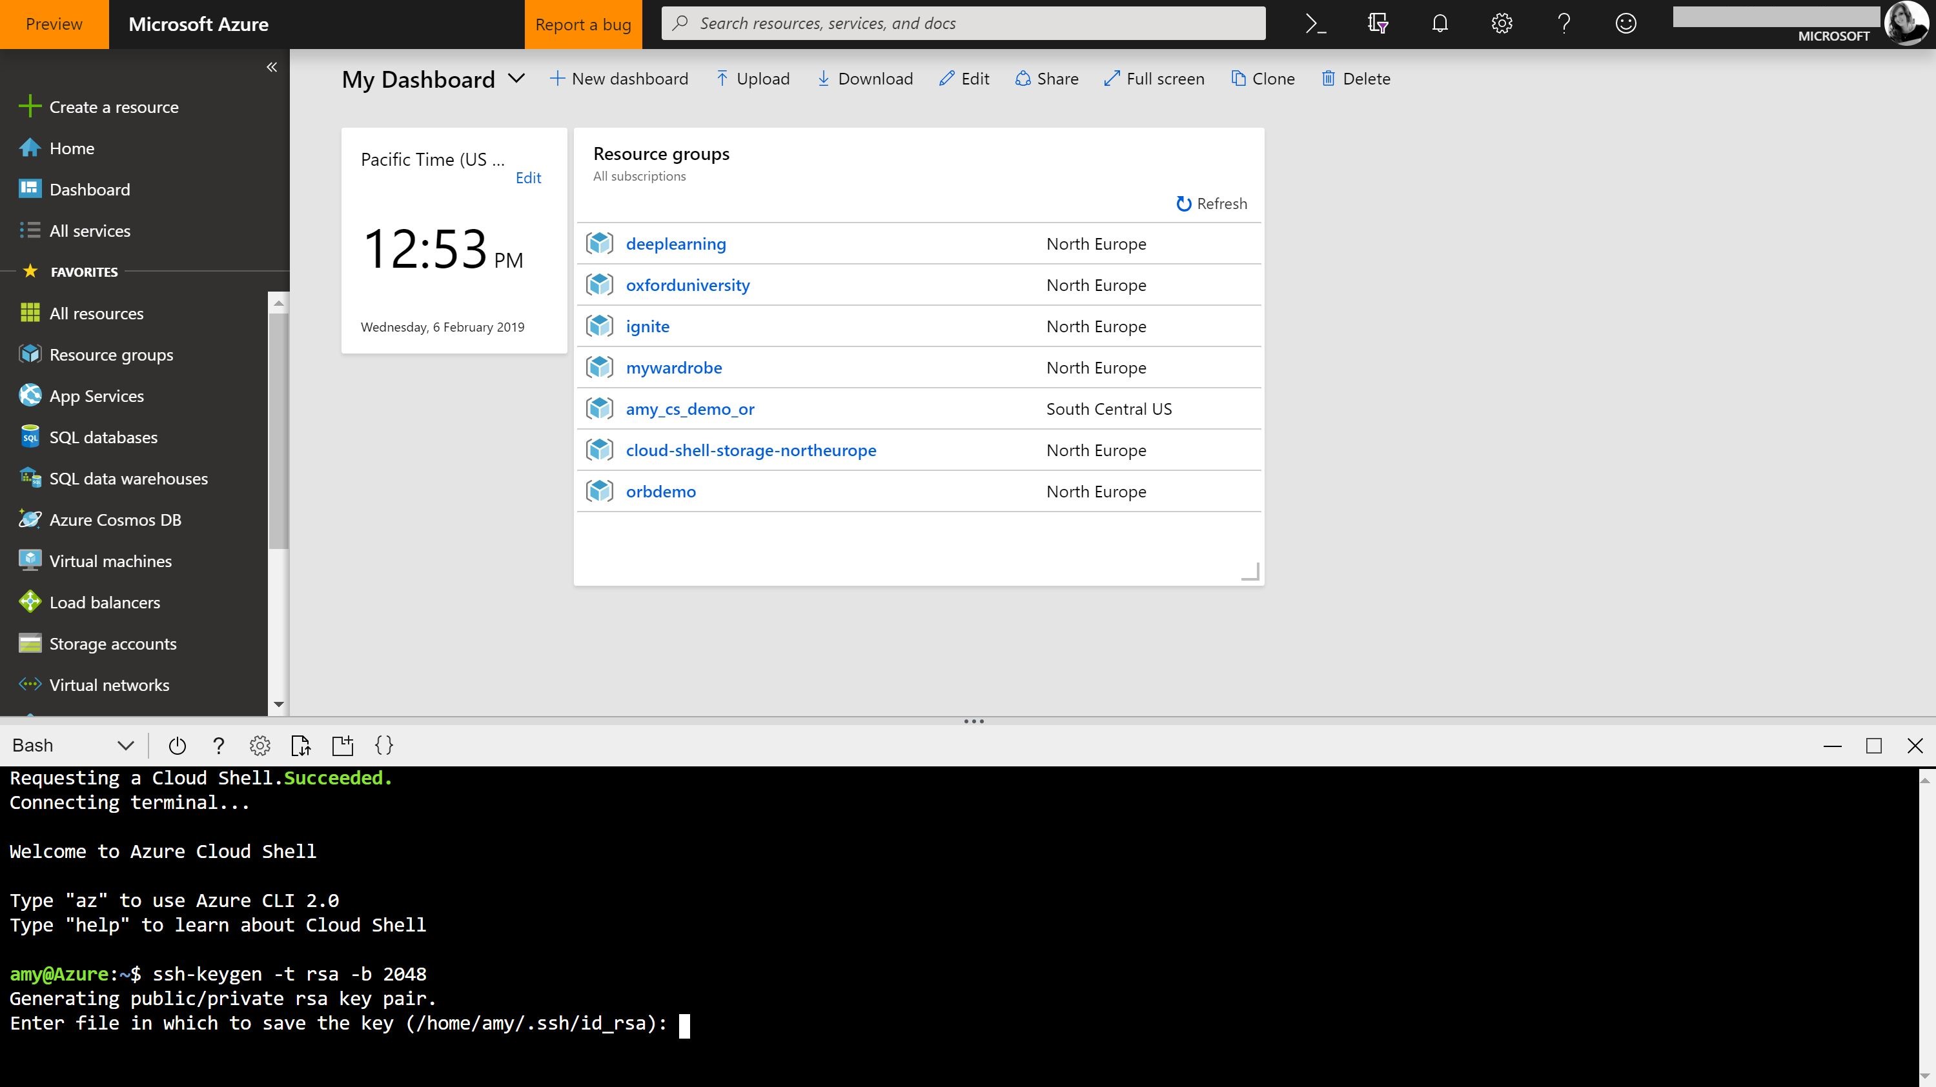The width and height of the screenshot is (1936, 1087).
Task: Click the Resource groups tile resize corner
Action: [1250, 572]
